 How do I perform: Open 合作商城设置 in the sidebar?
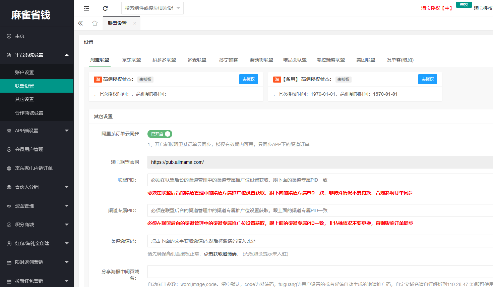pos(37,113)
